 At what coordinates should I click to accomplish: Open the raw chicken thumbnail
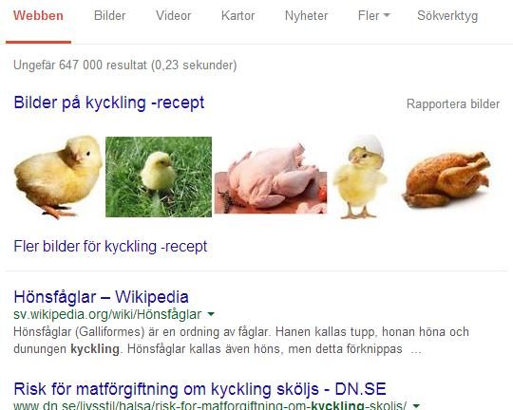click(x=271, y=178)
